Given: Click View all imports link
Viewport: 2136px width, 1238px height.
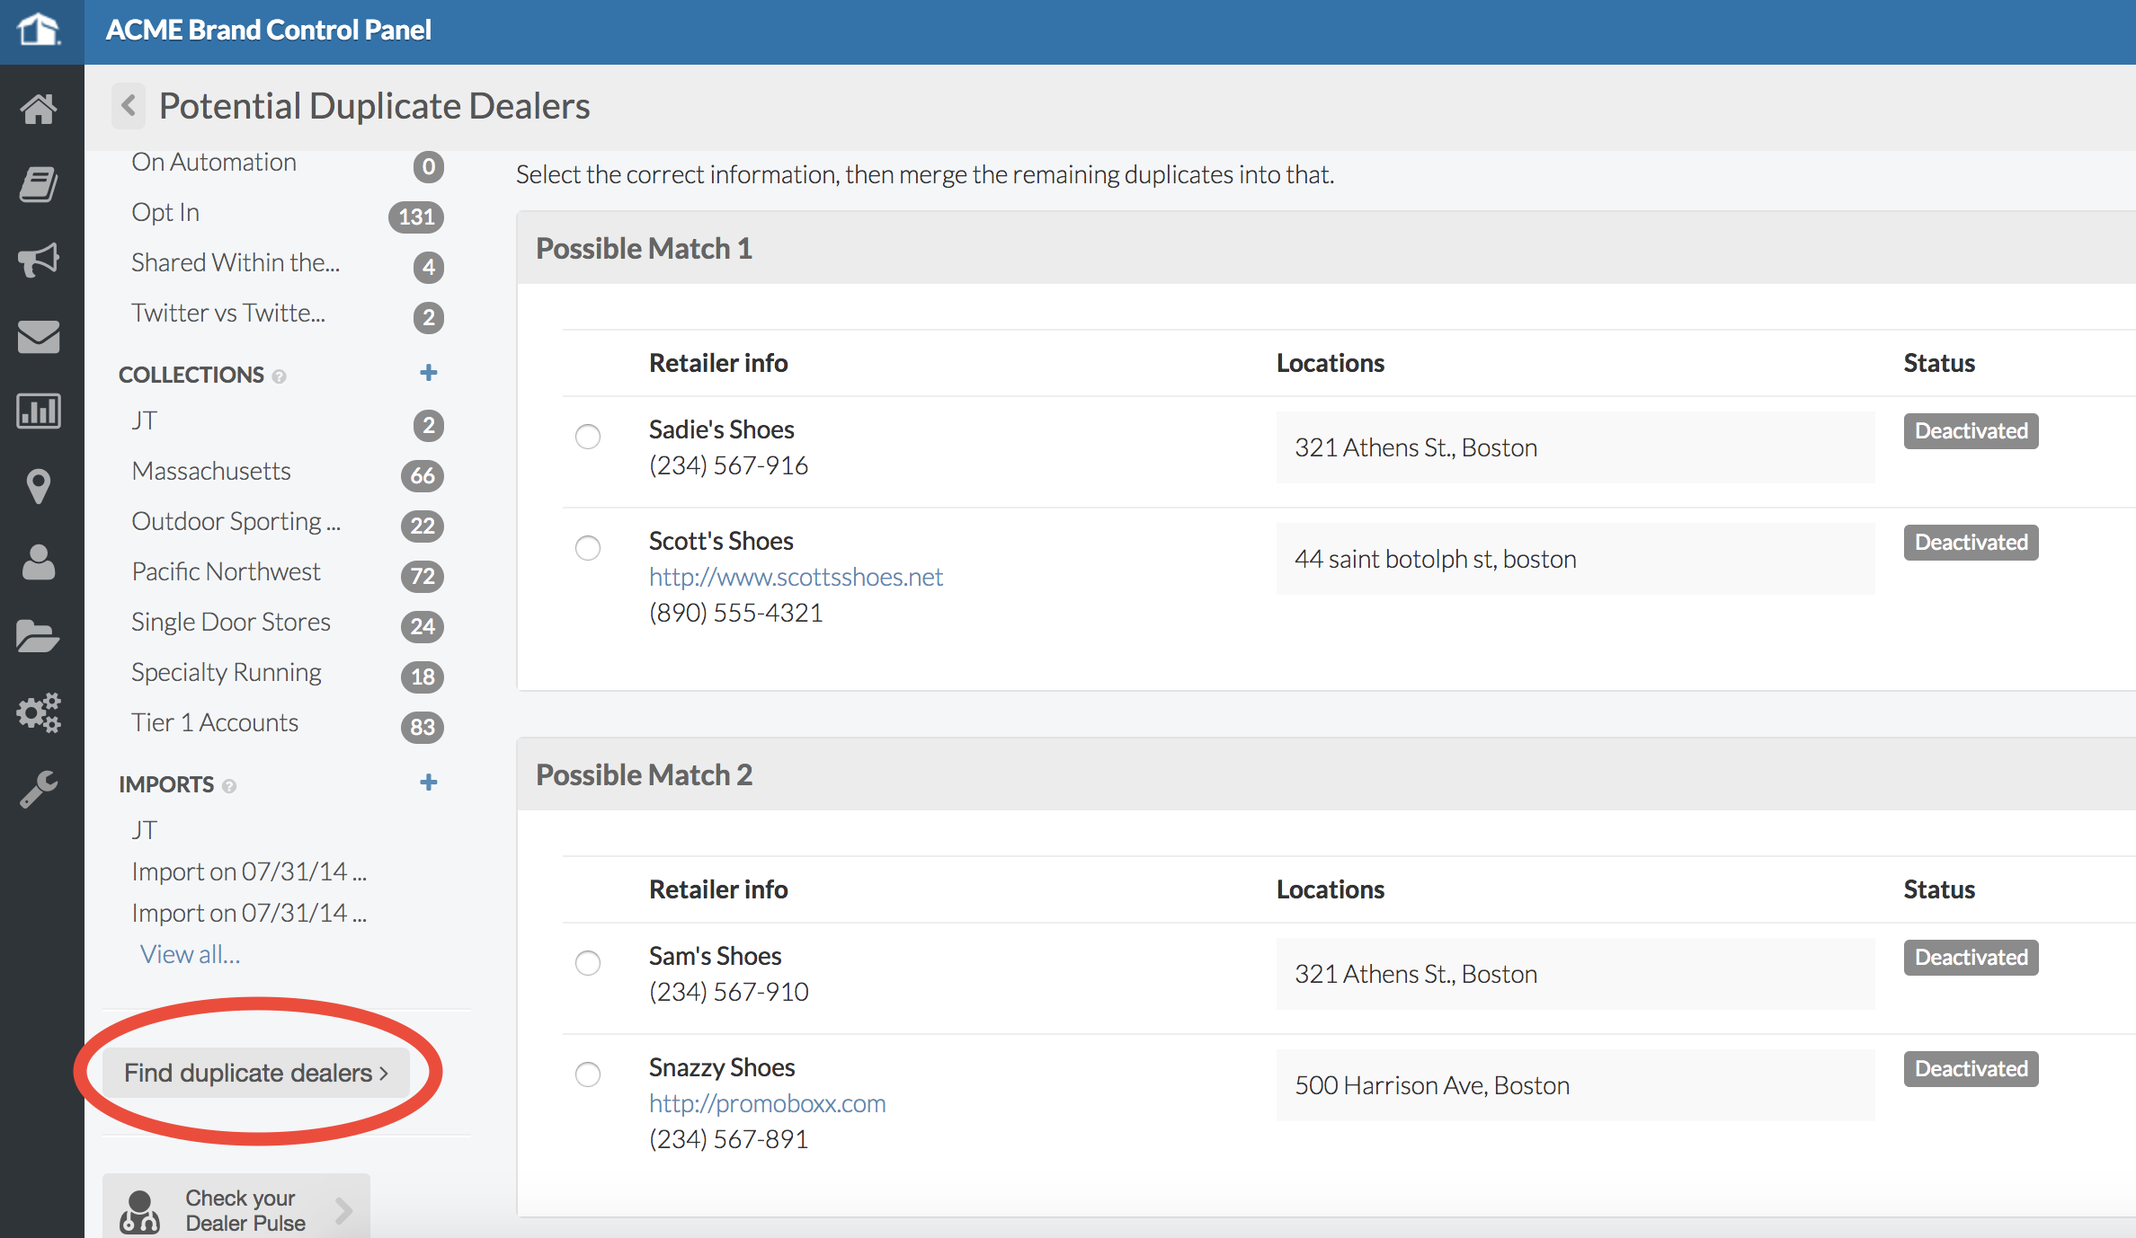Looking at the screenshot, I should coord(190,954).
